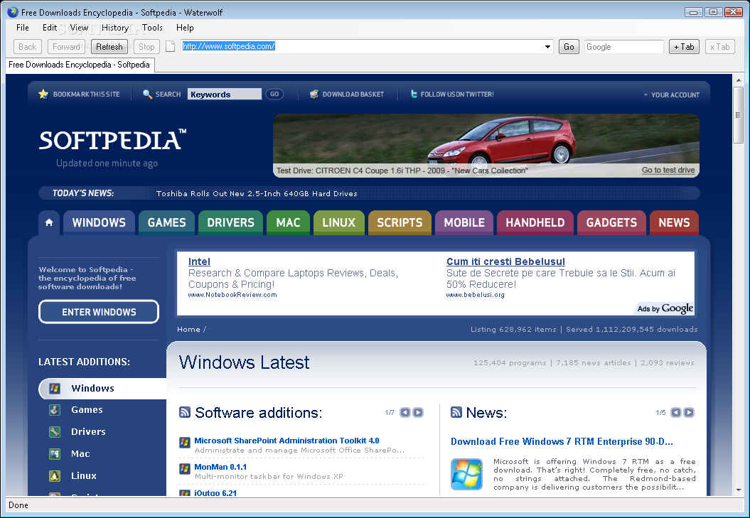This screenshot has height=518, width=750.
Task: Click the Bookmark This Site star icon
Action: tap(43, 95)
